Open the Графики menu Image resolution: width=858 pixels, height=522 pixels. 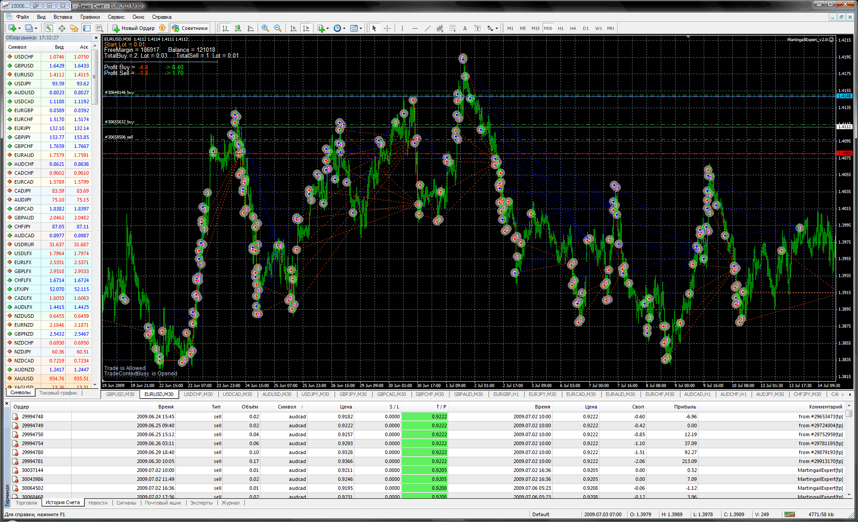(90, 17)
